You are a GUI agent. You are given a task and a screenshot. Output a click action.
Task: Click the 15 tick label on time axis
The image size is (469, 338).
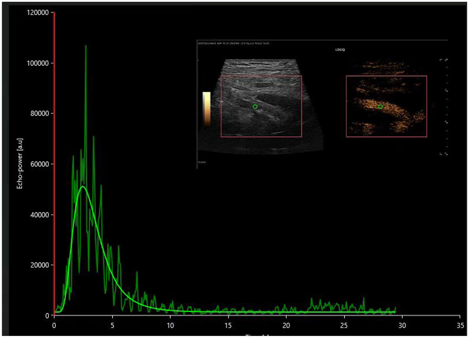click(228, 325)
